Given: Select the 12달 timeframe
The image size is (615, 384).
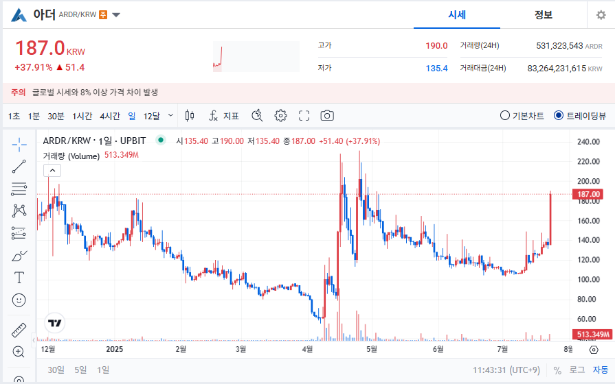Looking at the screenshot, I should point(152,116).
